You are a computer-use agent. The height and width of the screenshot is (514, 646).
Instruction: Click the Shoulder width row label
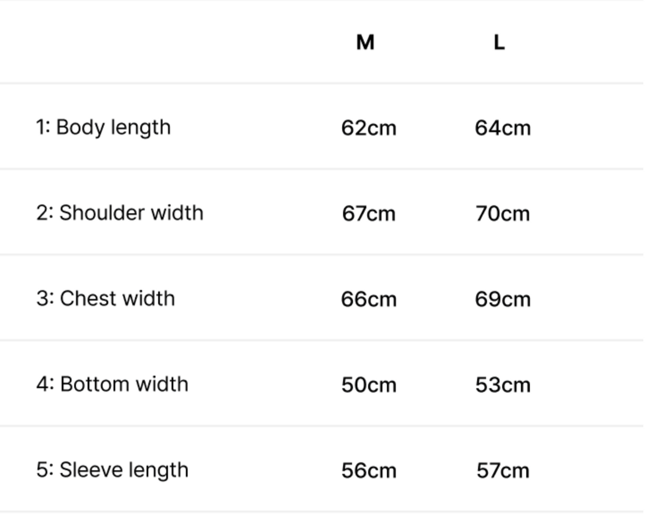(120, 213)
